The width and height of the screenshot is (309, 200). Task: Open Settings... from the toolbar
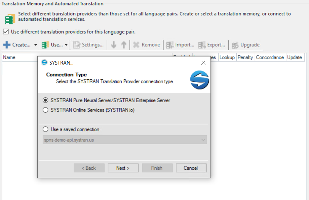pyautogui.click(x=92, y=45)
